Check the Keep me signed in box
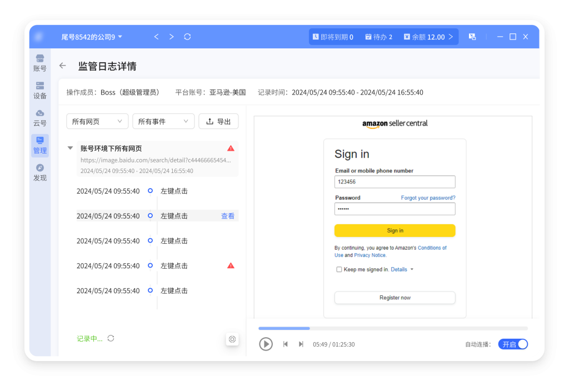The width and height of the screenshot is (569, 390). click(339, 269)
